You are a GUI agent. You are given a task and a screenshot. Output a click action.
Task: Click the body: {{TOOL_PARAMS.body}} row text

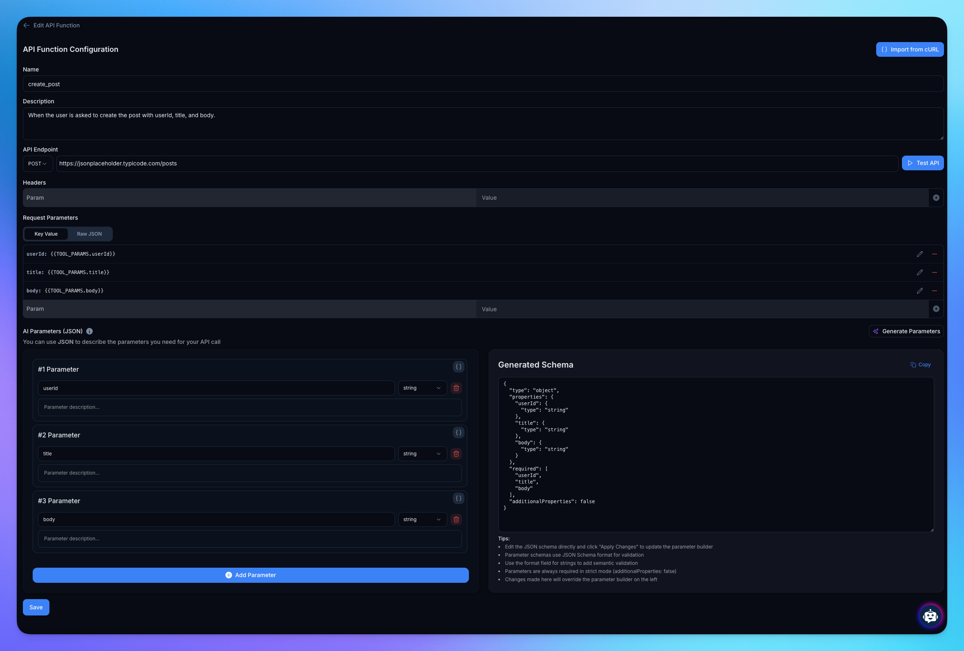[65, 291]
